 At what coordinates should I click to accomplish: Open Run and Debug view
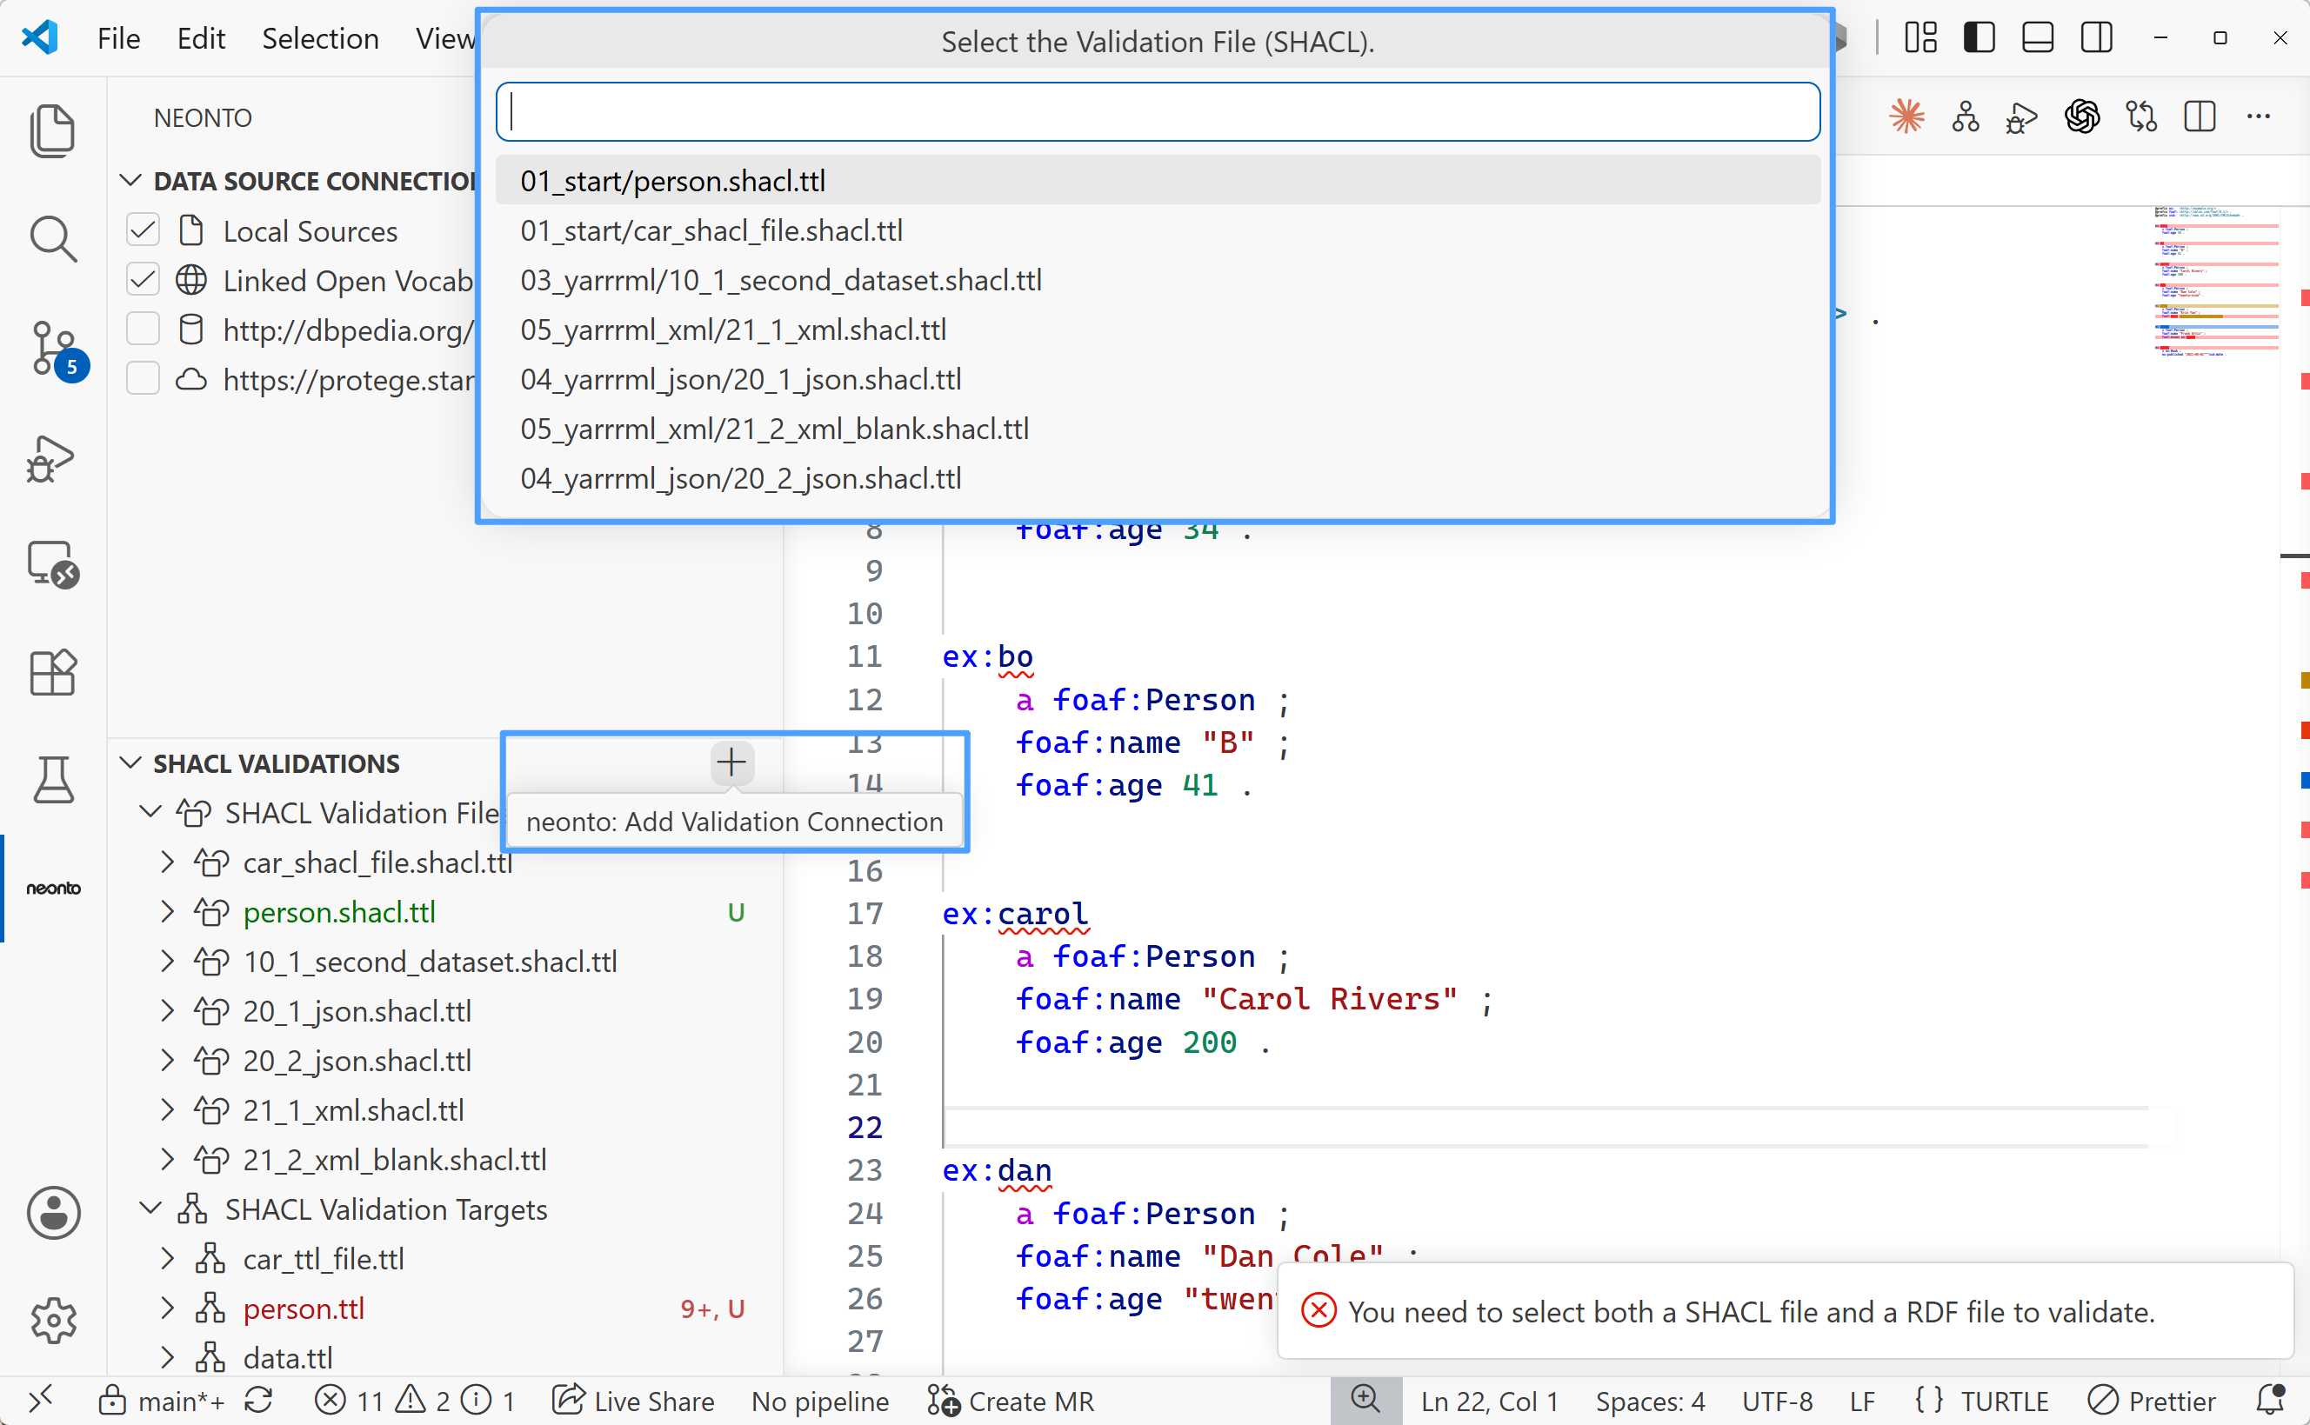pyautogui.click(x=53, y=459)
